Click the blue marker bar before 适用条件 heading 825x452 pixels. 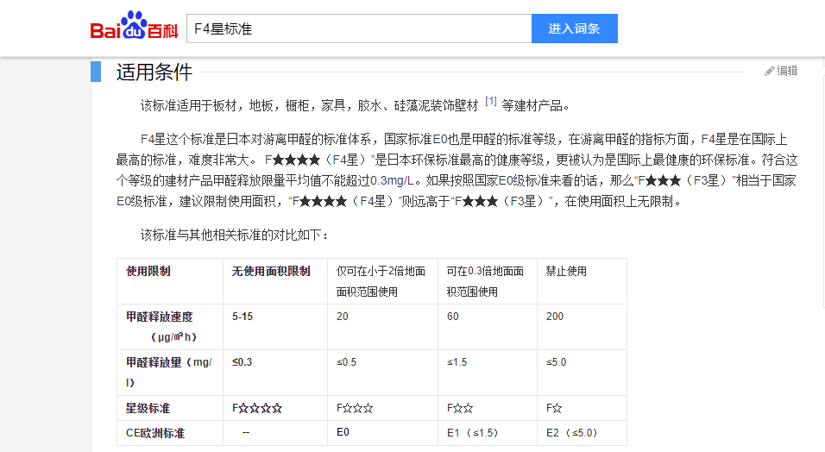(x=96, y=72)
